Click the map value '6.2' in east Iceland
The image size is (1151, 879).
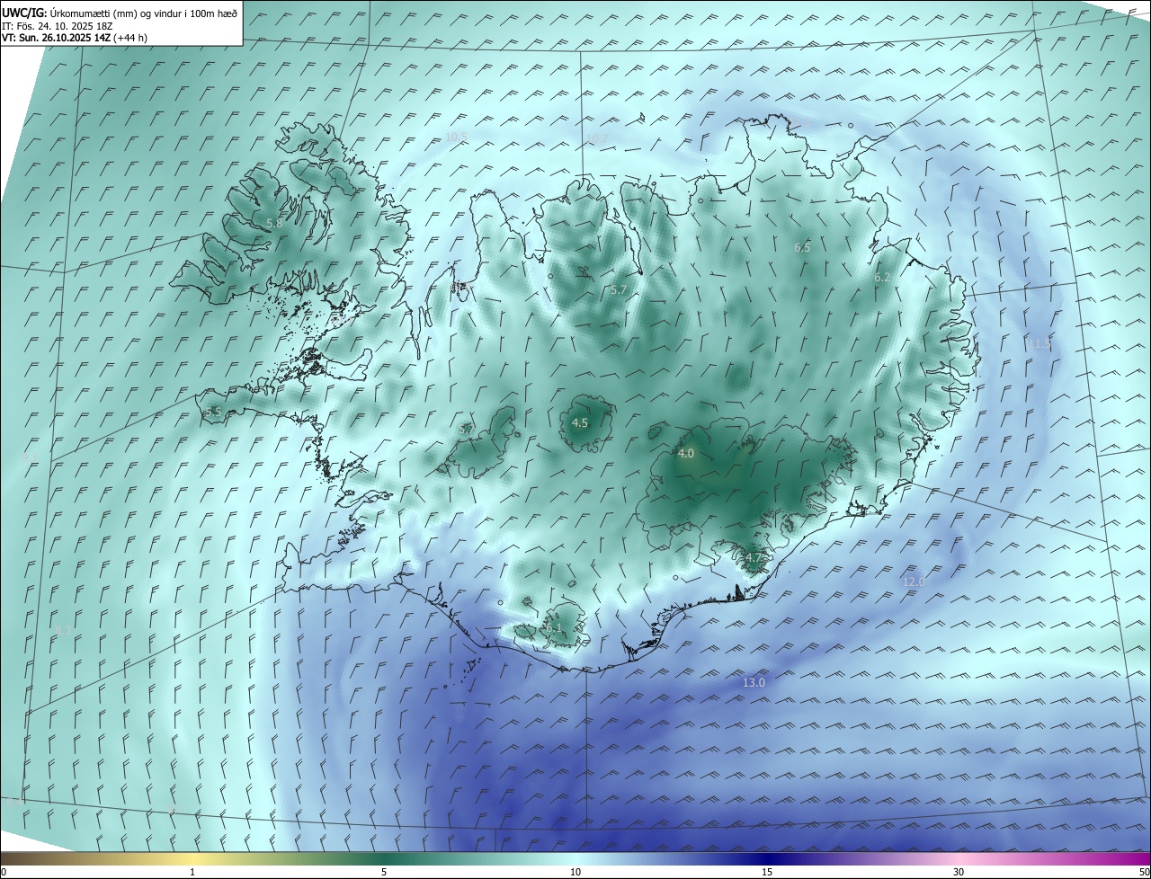pos(882,279)
